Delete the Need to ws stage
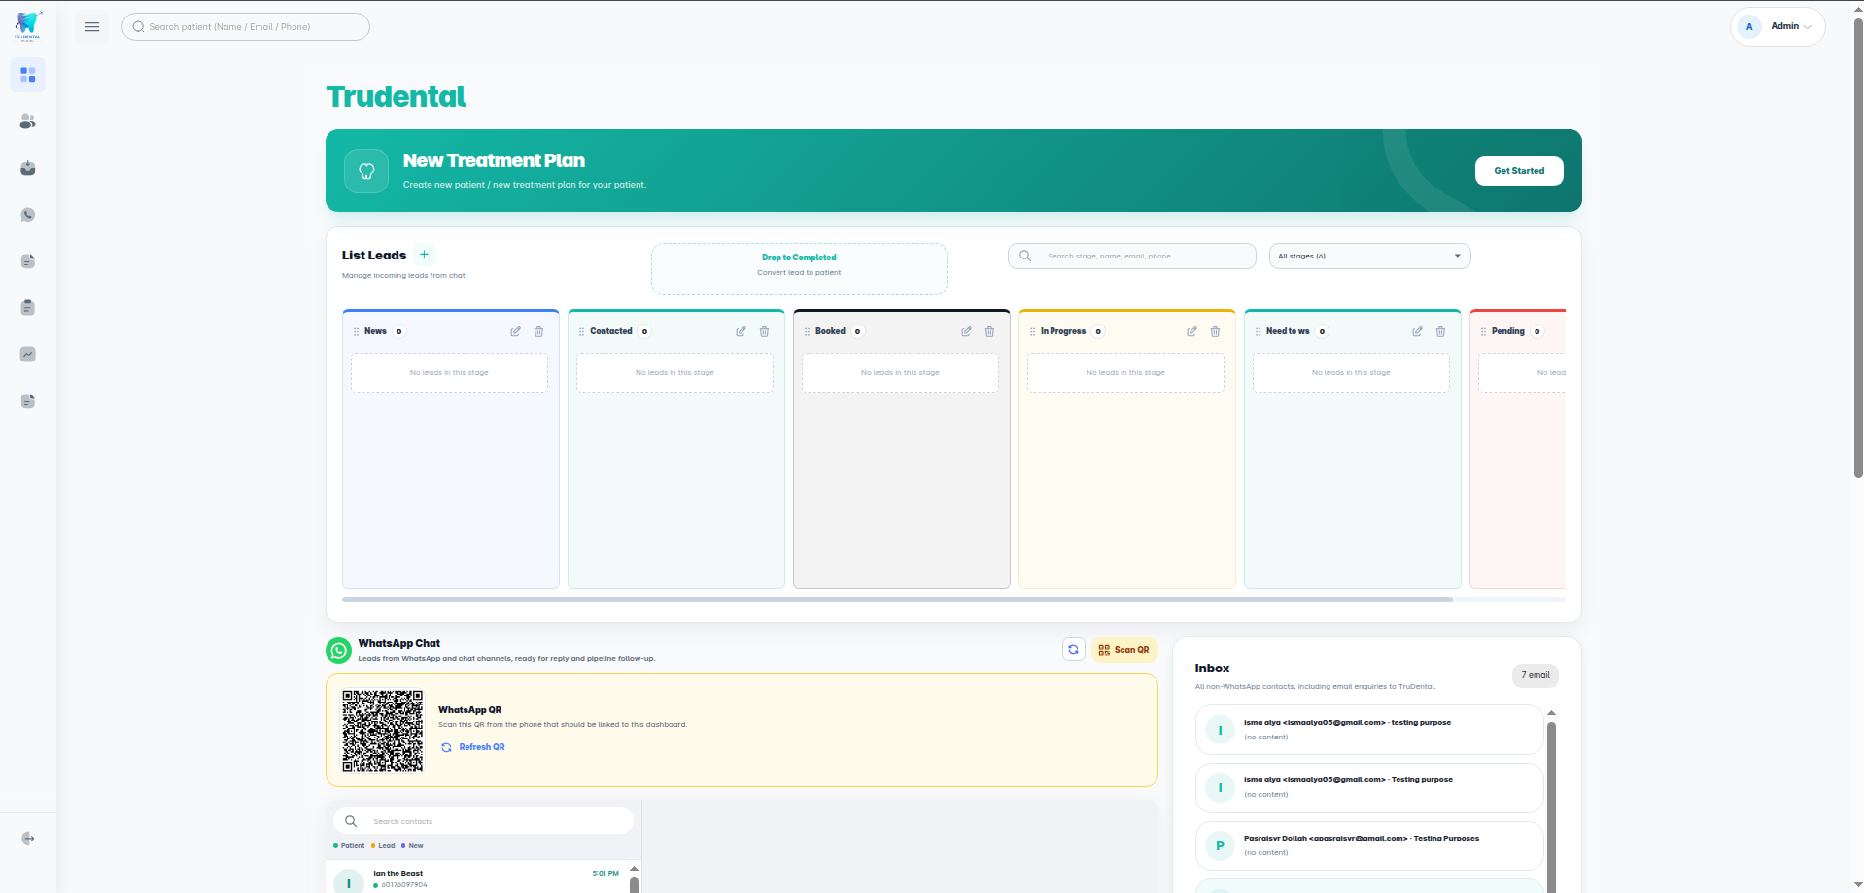Screen dimensions: 1864x893 (x=1441, y=331)
